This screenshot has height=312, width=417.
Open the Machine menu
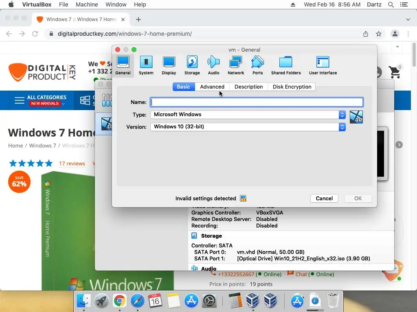pos(87,4)
